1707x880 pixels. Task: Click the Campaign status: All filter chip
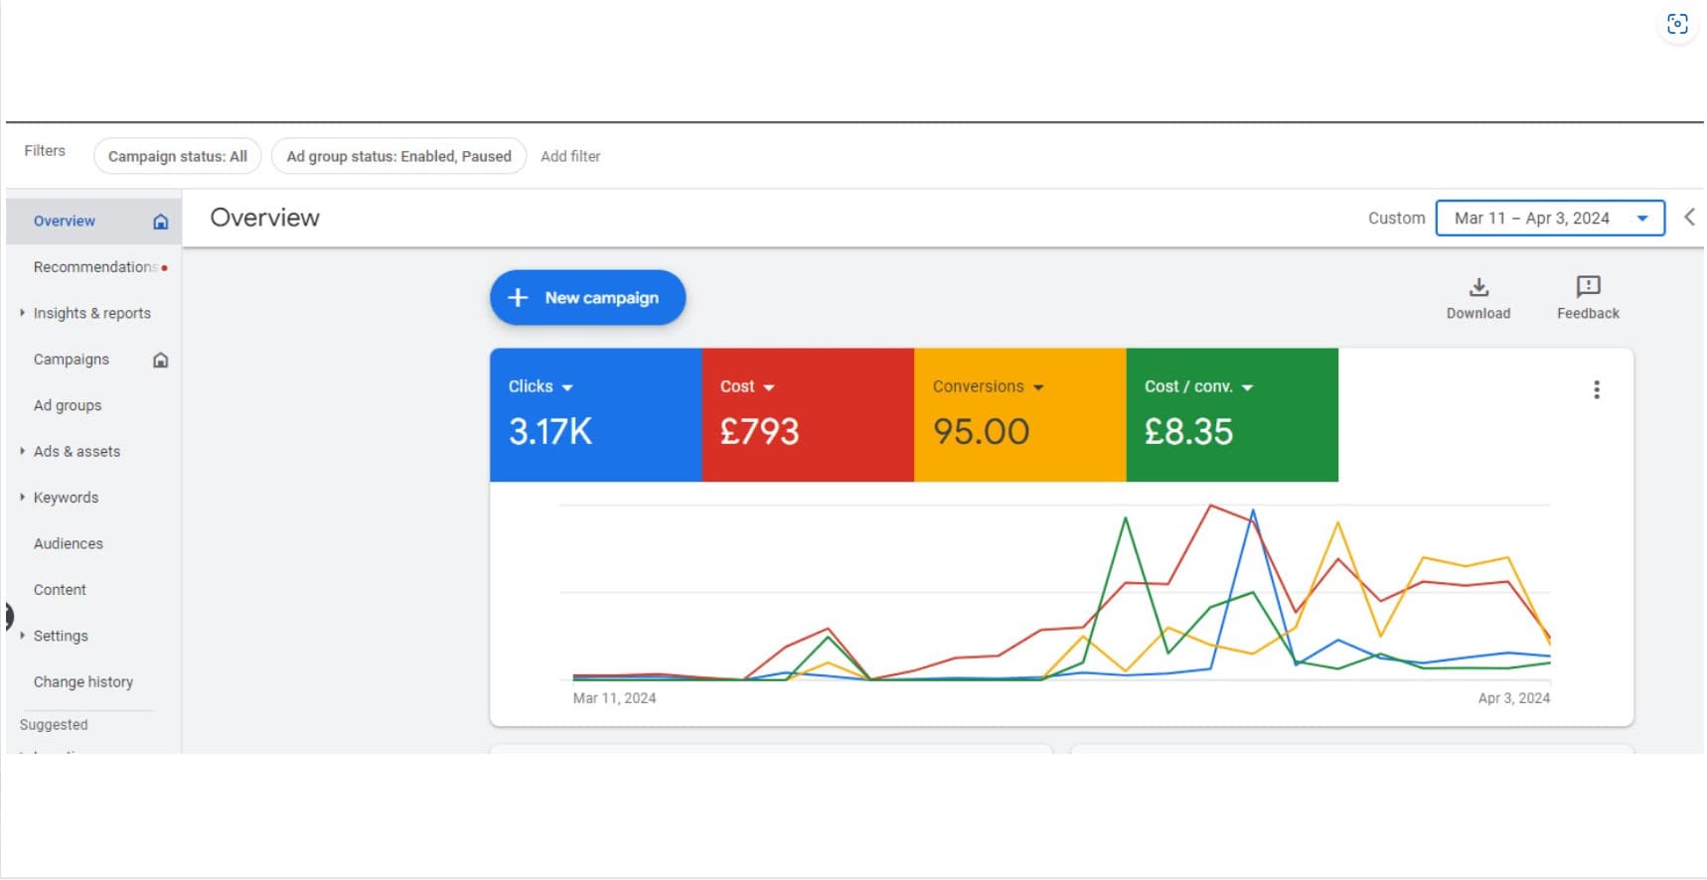[178, 156]
